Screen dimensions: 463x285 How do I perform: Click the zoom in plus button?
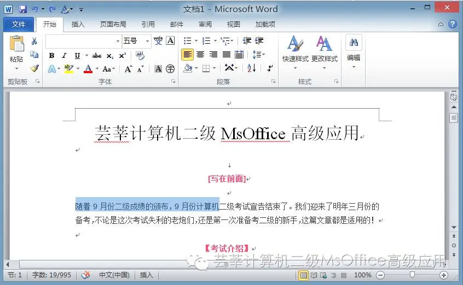click(443, 275)
